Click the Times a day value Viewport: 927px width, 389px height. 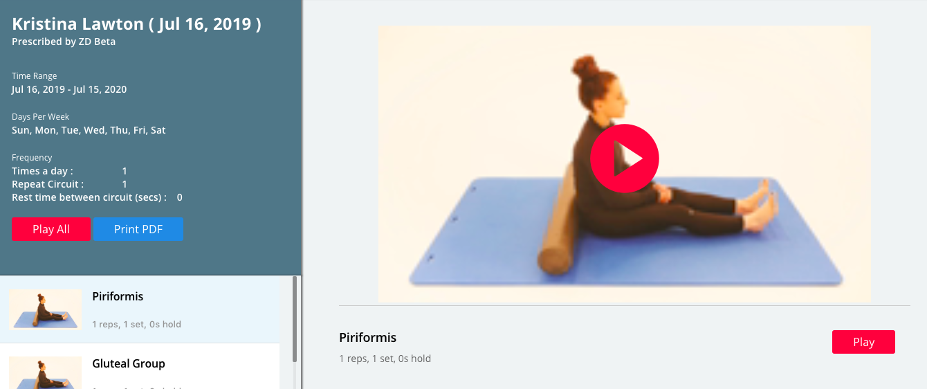tap(125, 171)
